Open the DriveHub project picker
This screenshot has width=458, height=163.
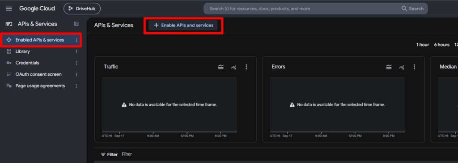point(82,9)
